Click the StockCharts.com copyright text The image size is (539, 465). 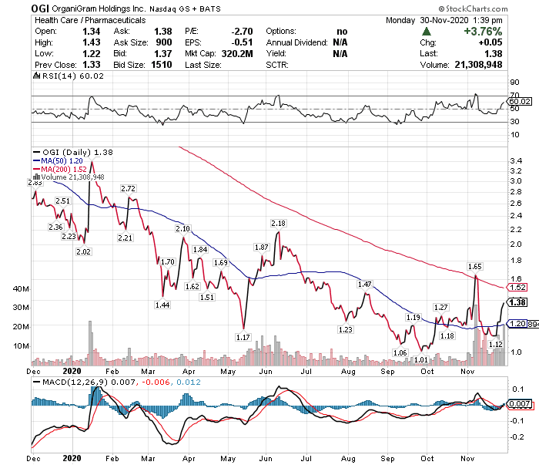tap(473, 8)
